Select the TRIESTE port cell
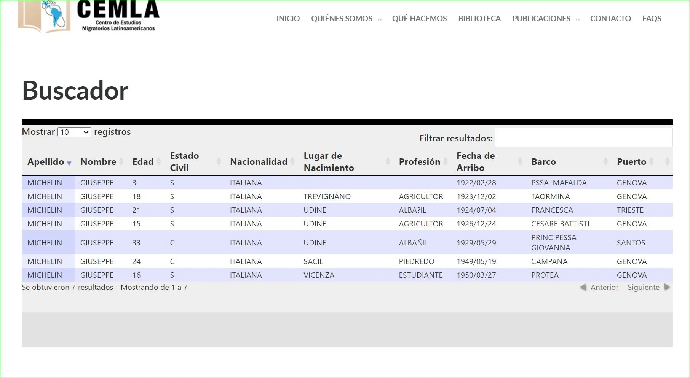The height and width of the screenshot is (378, 690). point(630,210)
